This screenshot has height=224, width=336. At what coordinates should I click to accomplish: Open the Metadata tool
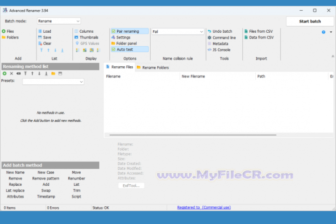(x=218, y=44)
